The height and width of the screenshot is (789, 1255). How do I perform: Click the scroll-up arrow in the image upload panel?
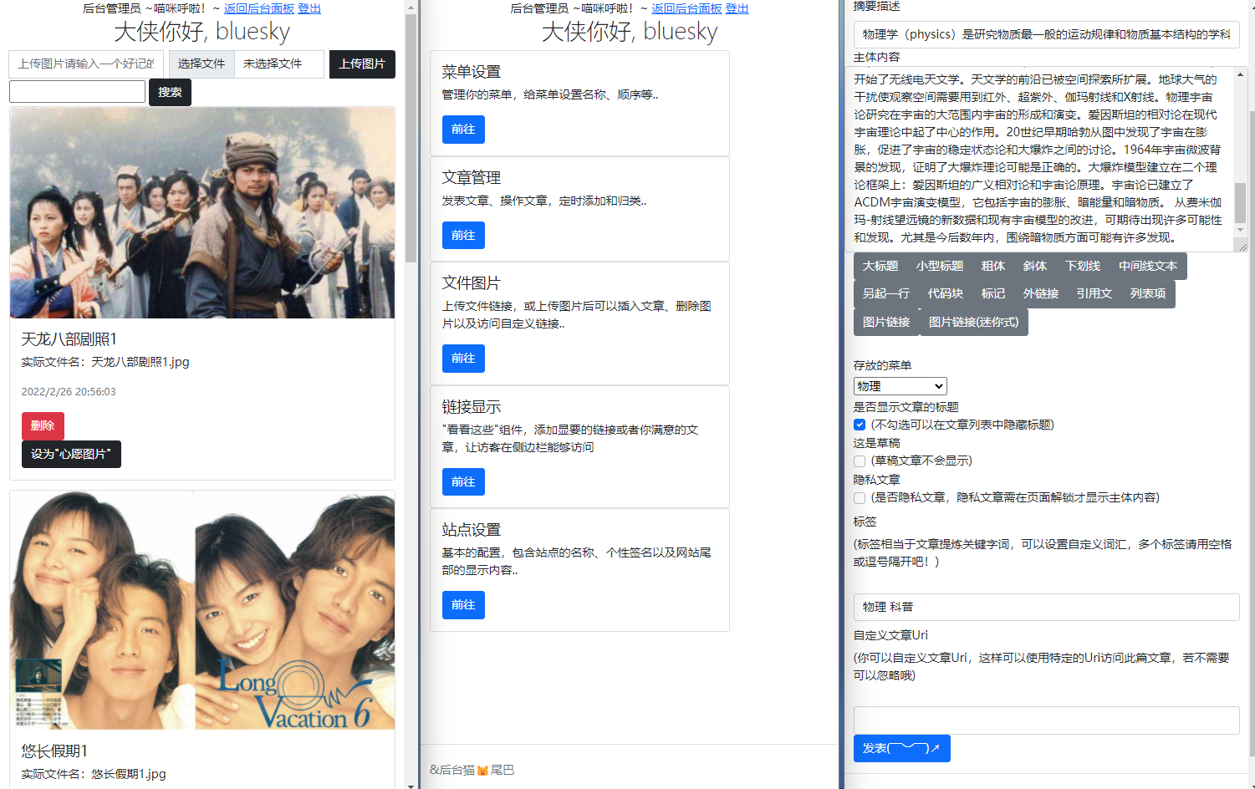pyautogui.click(x=411, y=8)
